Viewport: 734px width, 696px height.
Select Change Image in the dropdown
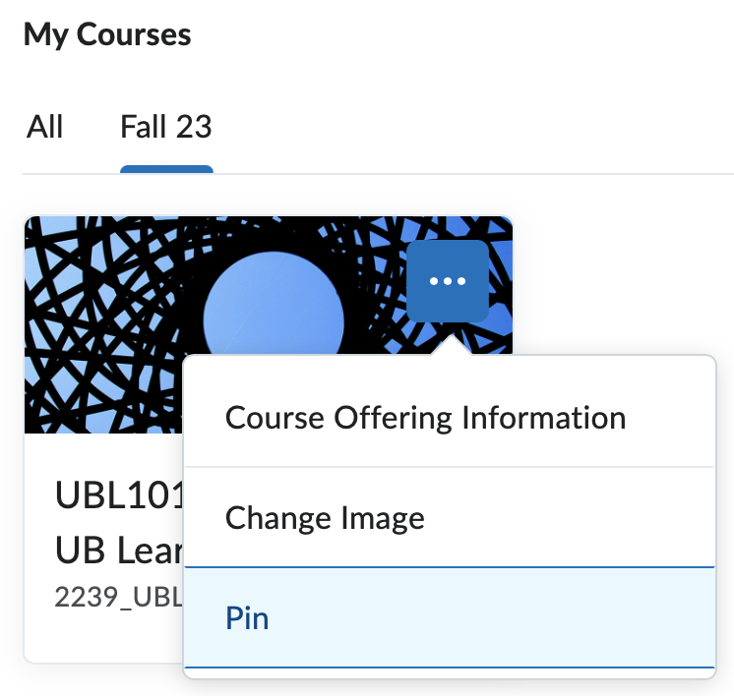(325, 518)
